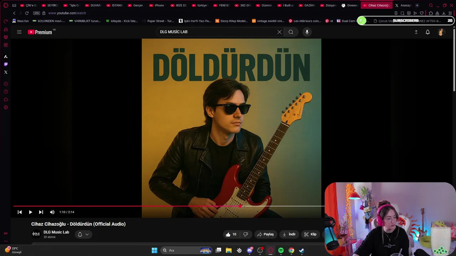Skip to the next video
Image resolution: width=456 pixels, height=256 pixels.
point(41,212)
